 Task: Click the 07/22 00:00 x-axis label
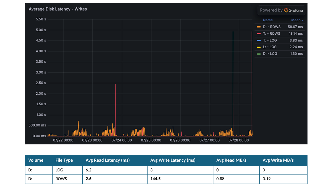coord(63,140)
